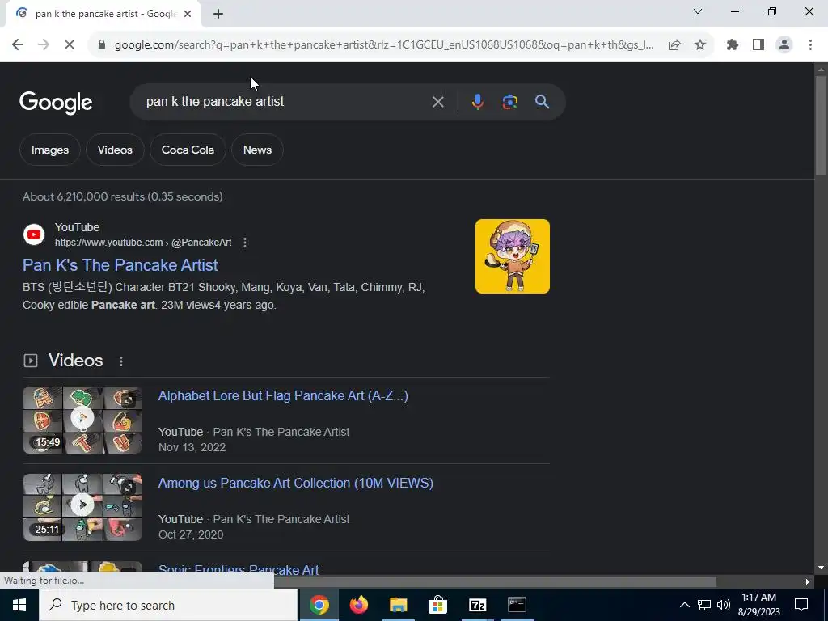The height and width of the screenshot is (621, 828).
Task: Clear the Google search box
Action: (437, 102)
